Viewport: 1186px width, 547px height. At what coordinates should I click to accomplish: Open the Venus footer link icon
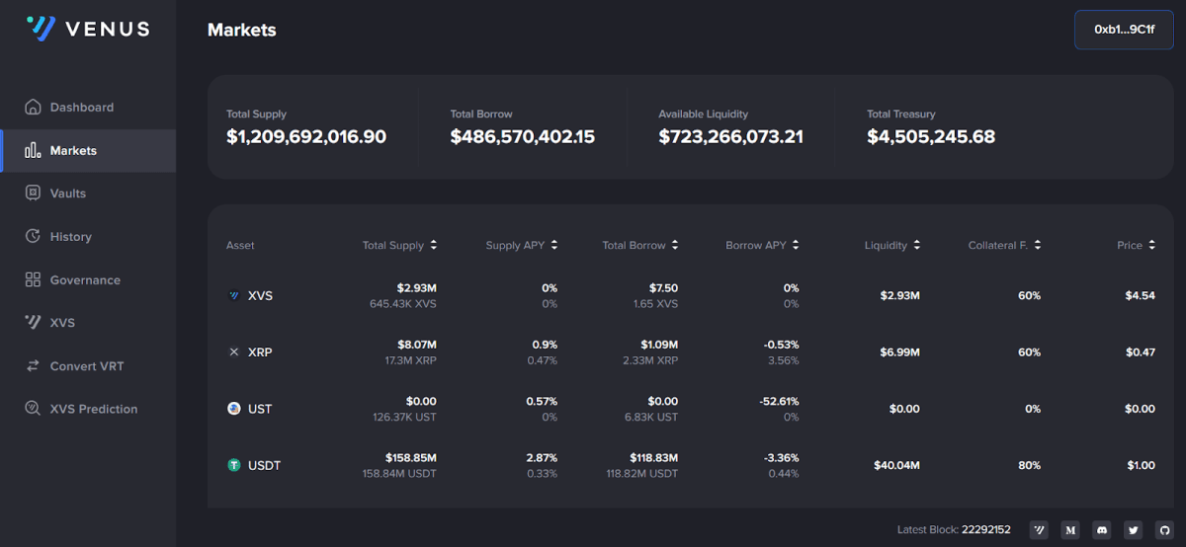[1039, 530]
